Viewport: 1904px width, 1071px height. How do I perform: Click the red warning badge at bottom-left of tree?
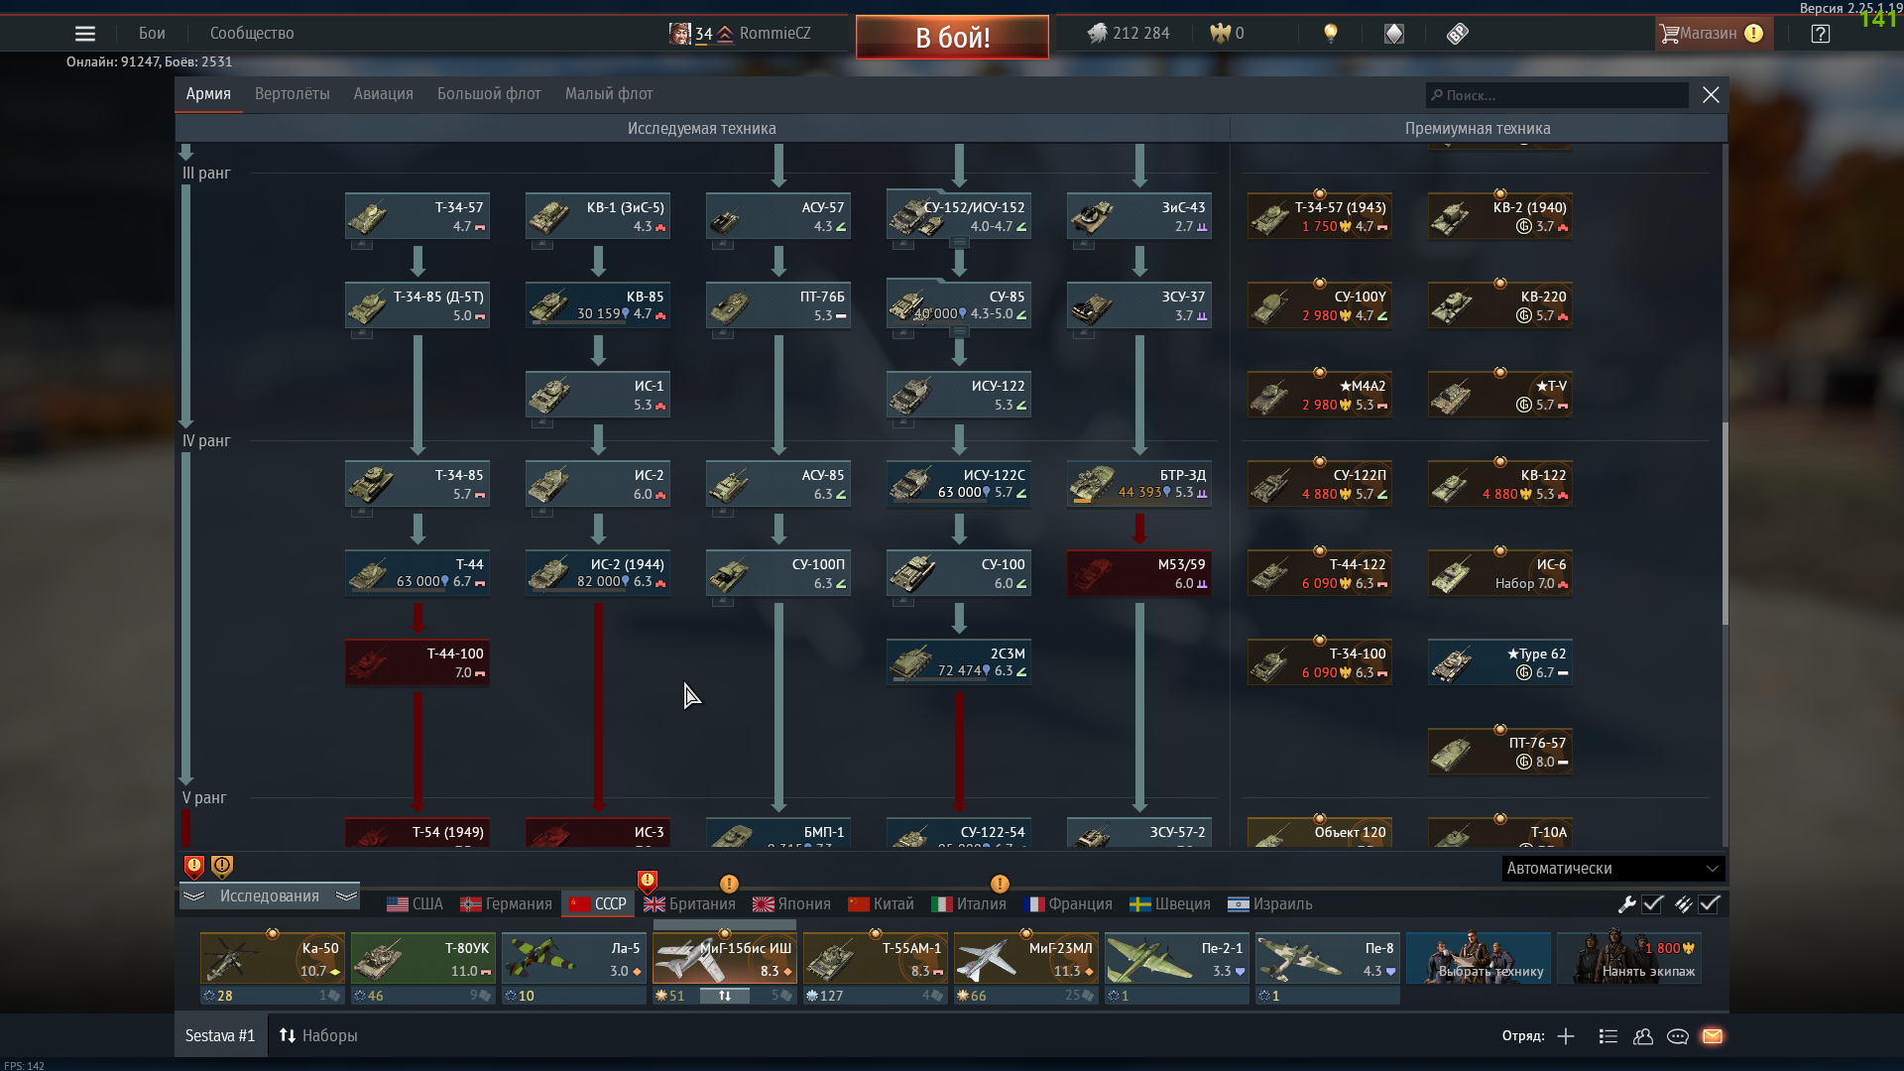194,867
